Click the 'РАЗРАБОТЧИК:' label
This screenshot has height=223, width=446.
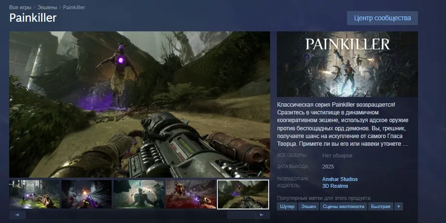tap(293, 179)
